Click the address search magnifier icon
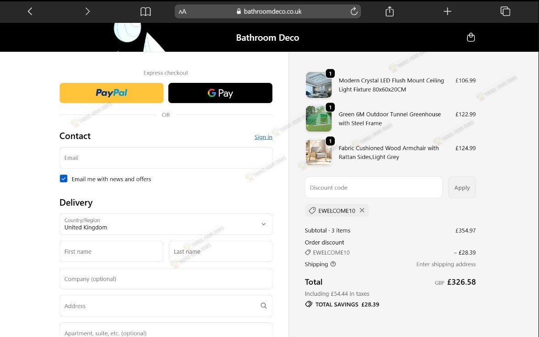Screen dimensions: 539x337 pyautogui.click(x=263, y=305)
